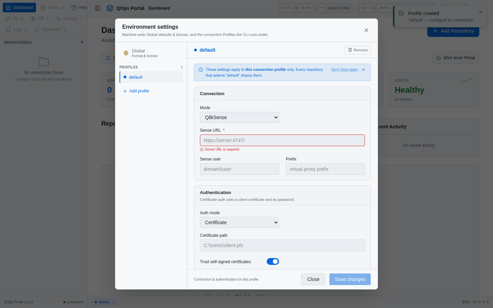493x308 pixels.
Task: Click the Connected status indicator
Action: point(73,302)
